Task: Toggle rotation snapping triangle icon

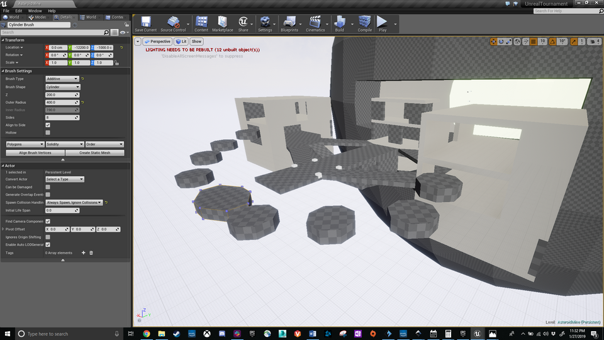Action: pos(552,42)
